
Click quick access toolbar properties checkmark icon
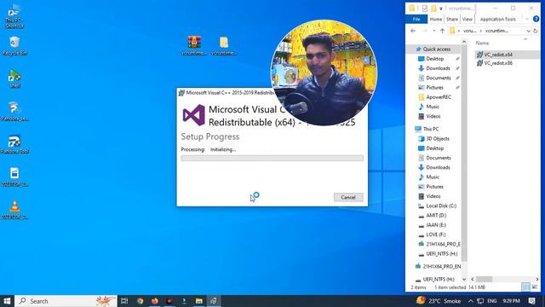(424, 8)
